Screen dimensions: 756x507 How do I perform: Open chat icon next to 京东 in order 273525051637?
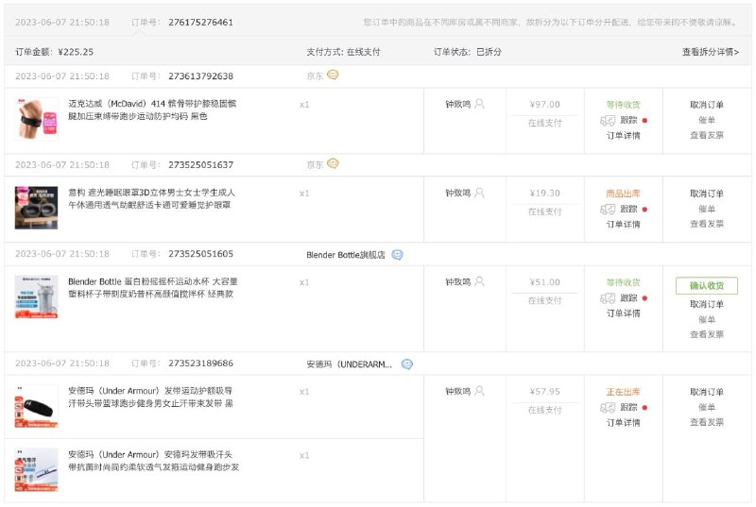pyautogui.click(x=333, y=163)
